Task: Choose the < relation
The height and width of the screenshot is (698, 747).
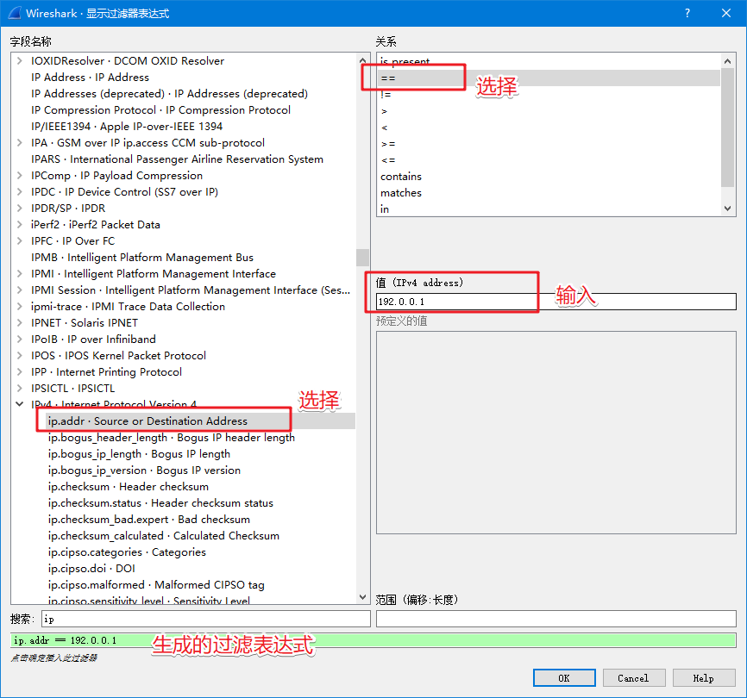Action: point(549,128)
